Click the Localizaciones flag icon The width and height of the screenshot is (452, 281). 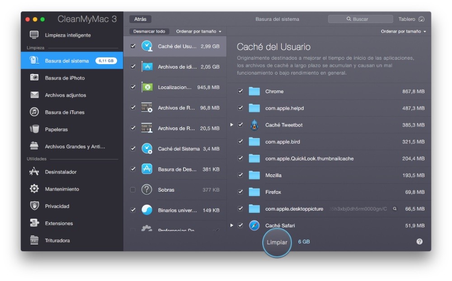pyautogui.click(x=147, y=87)
